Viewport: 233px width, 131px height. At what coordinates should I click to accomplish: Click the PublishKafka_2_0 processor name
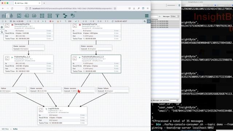coord(22,57)
